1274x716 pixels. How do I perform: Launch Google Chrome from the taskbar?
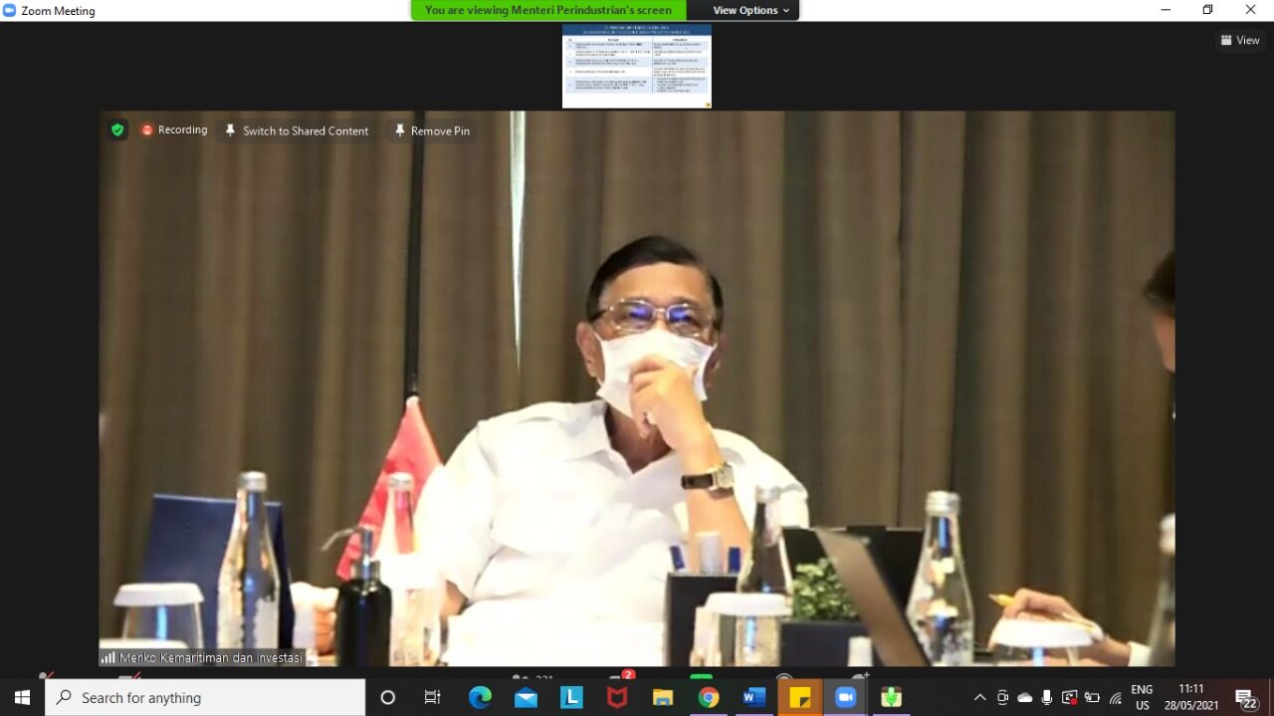coord(709,698)
